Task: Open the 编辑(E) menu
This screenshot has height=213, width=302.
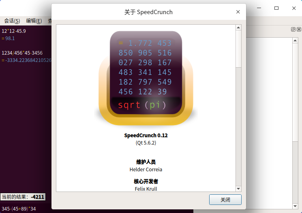Action: (x=34, y=21)
